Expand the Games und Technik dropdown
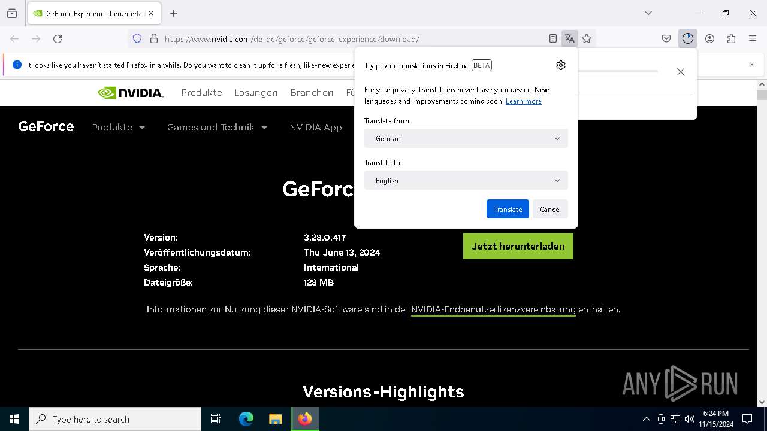Screen dimensions: 767x431 tap(218, 127)
